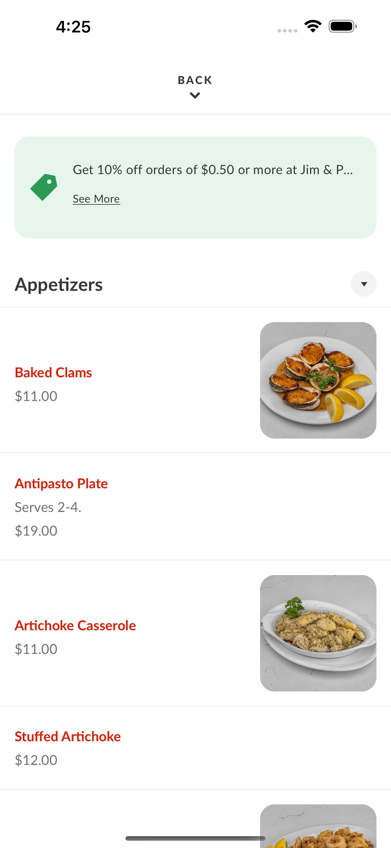Pick the Stuffed Artichoke item

tap(195, 748)
